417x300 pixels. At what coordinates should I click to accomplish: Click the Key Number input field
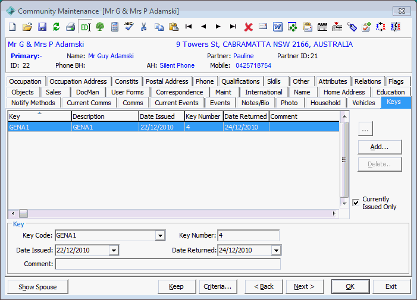[x=248, y=235]
